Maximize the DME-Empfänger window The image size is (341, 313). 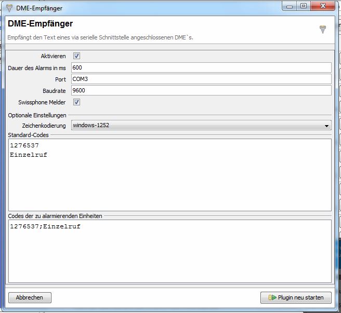click(x=304, y=6)
